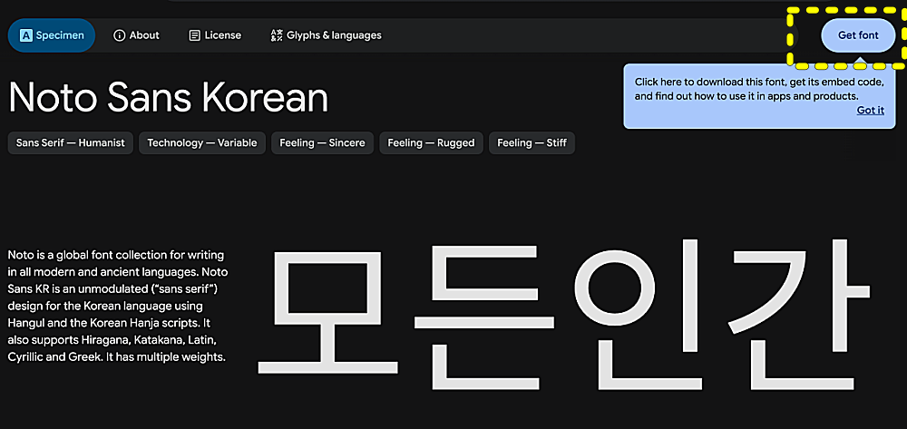The image size is (907, 429).
Task: Go to Glyphs & languages tab
Action: [326, 35]
